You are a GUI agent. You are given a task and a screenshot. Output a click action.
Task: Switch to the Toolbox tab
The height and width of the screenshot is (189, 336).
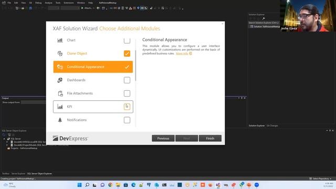pos(6,174)
